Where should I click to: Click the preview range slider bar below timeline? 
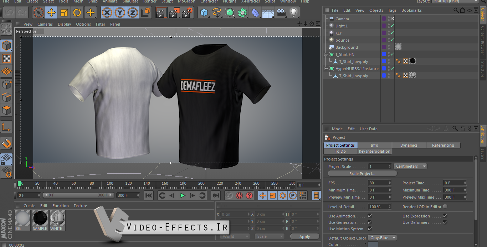79,195
